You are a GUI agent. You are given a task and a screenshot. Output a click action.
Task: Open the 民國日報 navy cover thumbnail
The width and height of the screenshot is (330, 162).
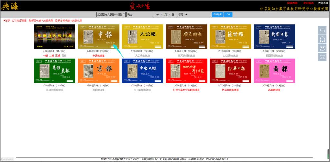[275, 37]
